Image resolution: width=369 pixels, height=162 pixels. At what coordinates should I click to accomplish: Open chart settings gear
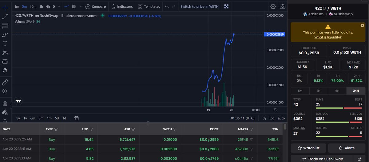pyautogui.click(x=273, y=6)
